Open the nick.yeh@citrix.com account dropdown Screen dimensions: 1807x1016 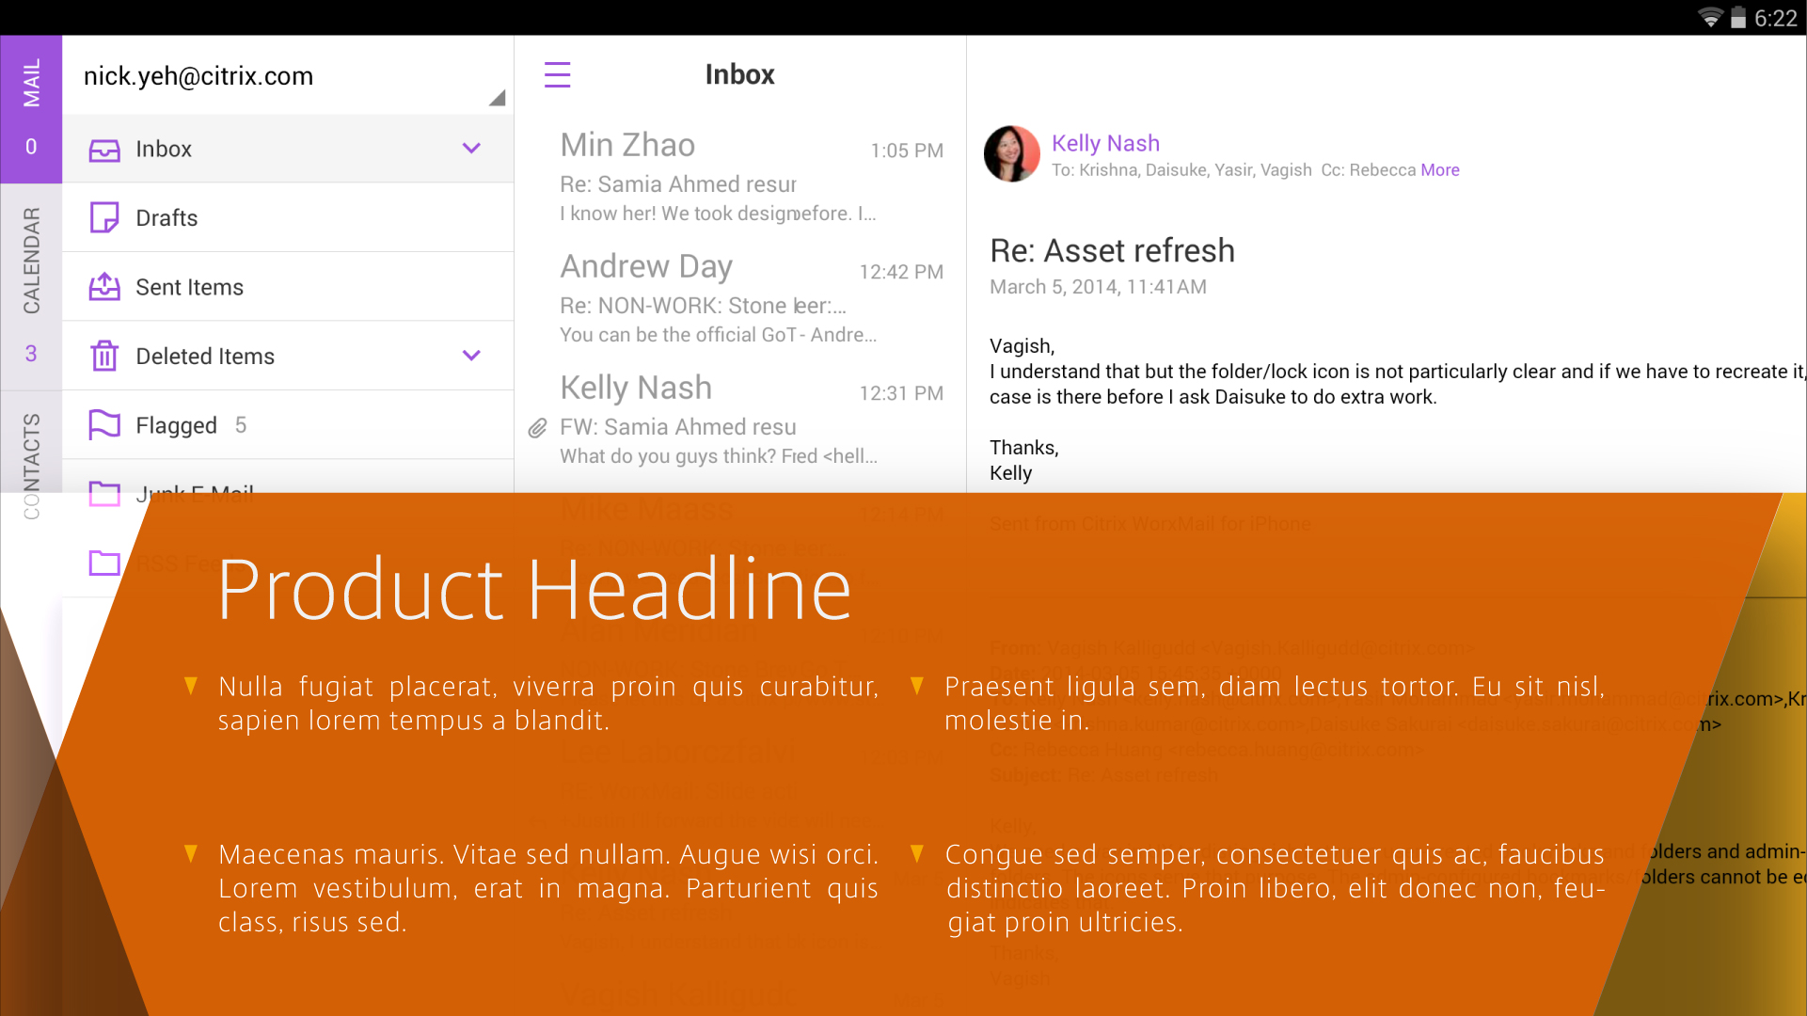tap(497, 98)
